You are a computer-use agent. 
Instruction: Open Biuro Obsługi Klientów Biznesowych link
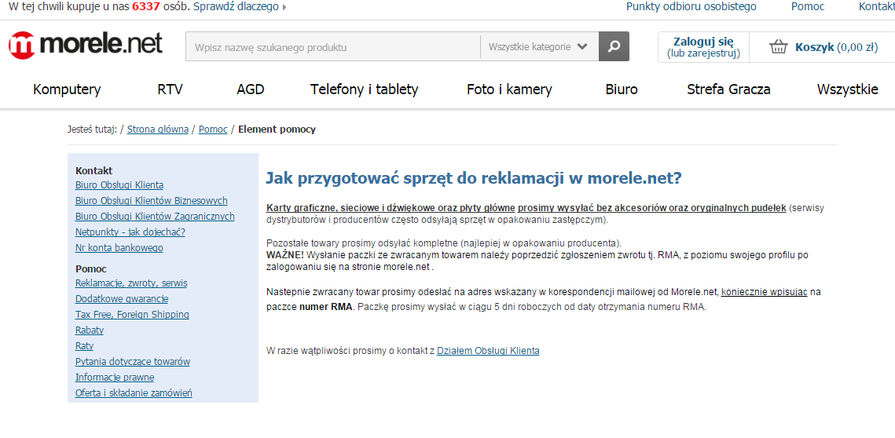pyautogui.click(x=151, y=201)
